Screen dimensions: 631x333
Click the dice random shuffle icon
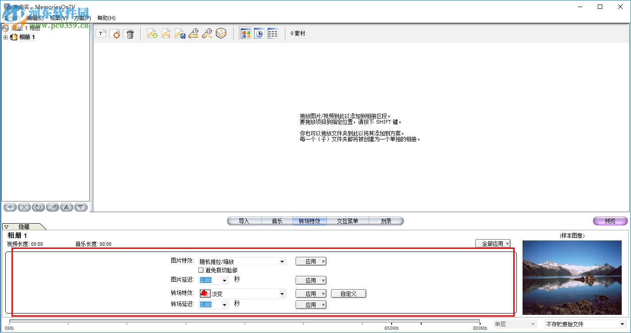pyautogui.click(x=221, y=34)
